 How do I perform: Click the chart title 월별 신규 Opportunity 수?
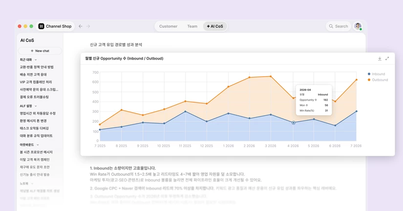pyautogui.click(x=124, y=59)
